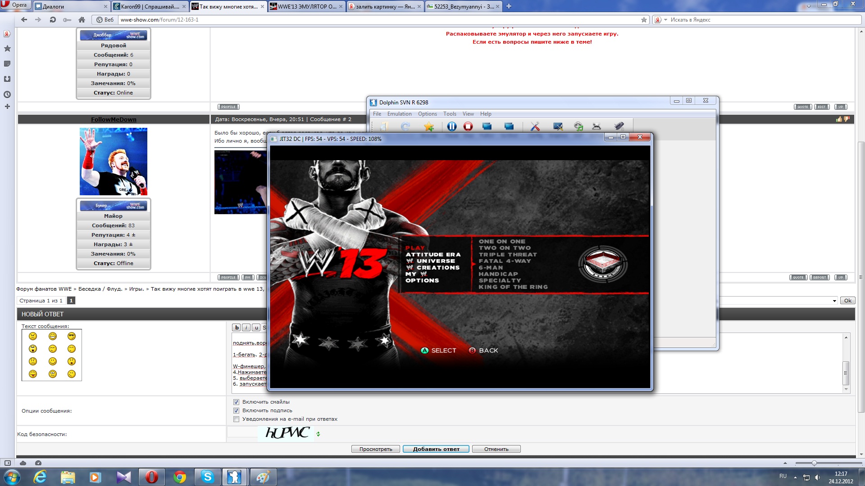Image resolution: width=865 pixels, height=486 pixels.
Task: Switch to 'WWE'13 ЭМУЛЯТОР' tab
Action: [x=306, y=6]
